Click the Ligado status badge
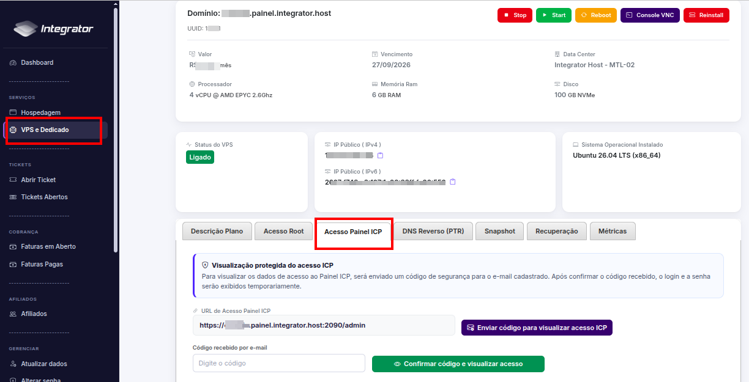This screenshot has width=749, height=382. [x=200, y=157]
